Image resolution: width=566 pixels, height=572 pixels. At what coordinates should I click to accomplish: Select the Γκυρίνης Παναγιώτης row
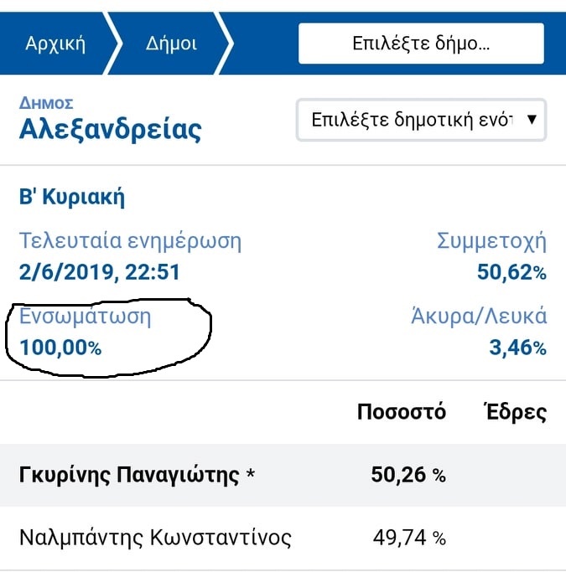[x=283, y=475]
